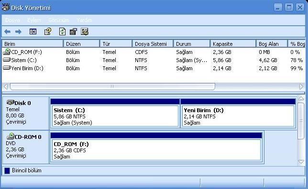Click the Back arrow toolbar icon
Viewport: 308px width, 189px height.
pyautogui.click(x=8, y=31)
